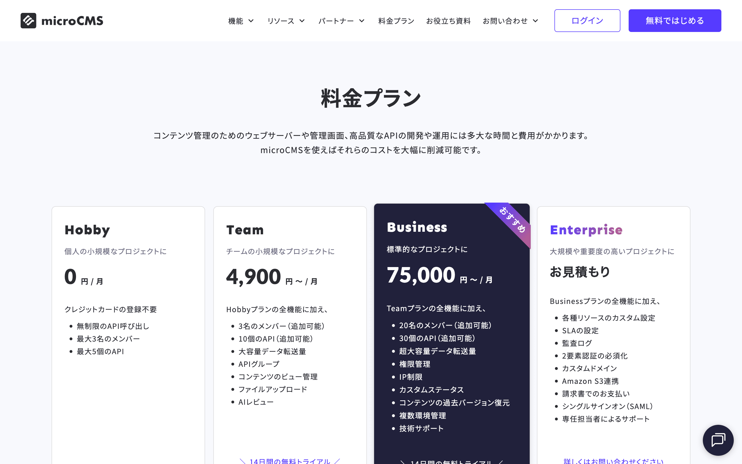Click the 詳しくはお問い合わせください link in Enterprise

[613, 461]
